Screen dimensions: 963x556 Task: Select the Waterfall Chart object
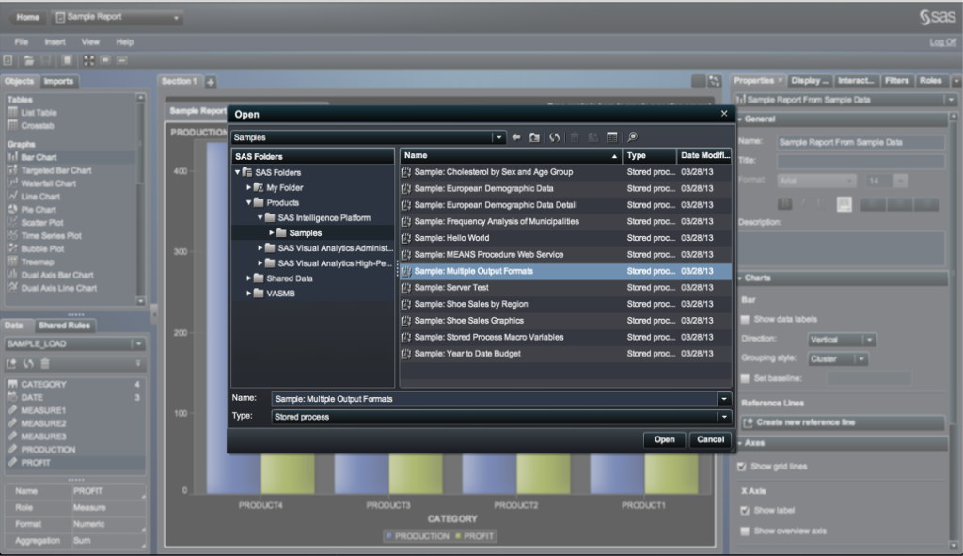coord(48,183)
